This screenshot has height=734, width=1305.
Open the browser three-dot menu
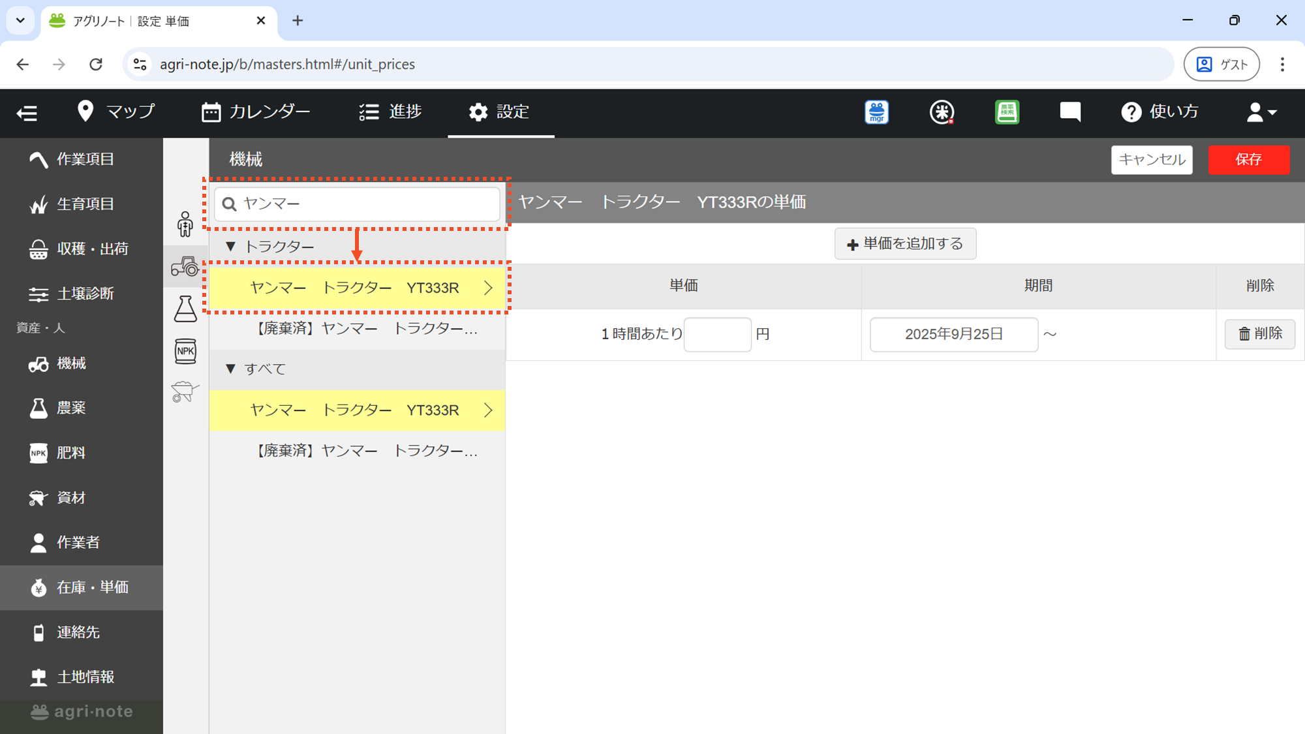tap(1282, 64)
